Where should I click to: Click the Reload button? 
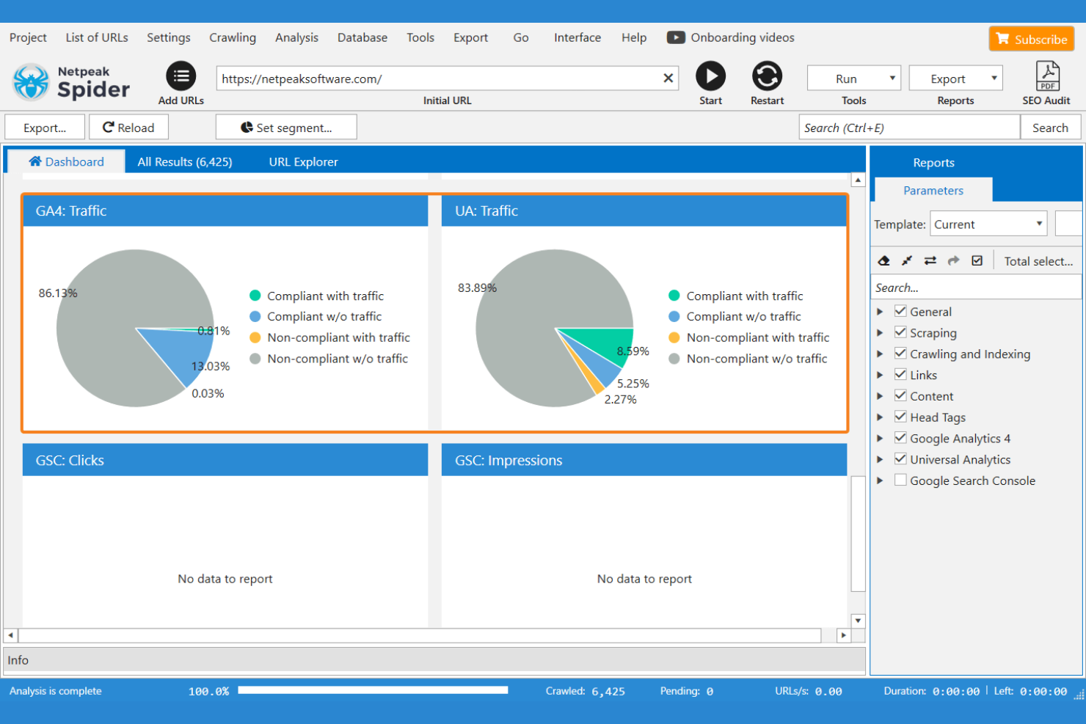point(128,127)
